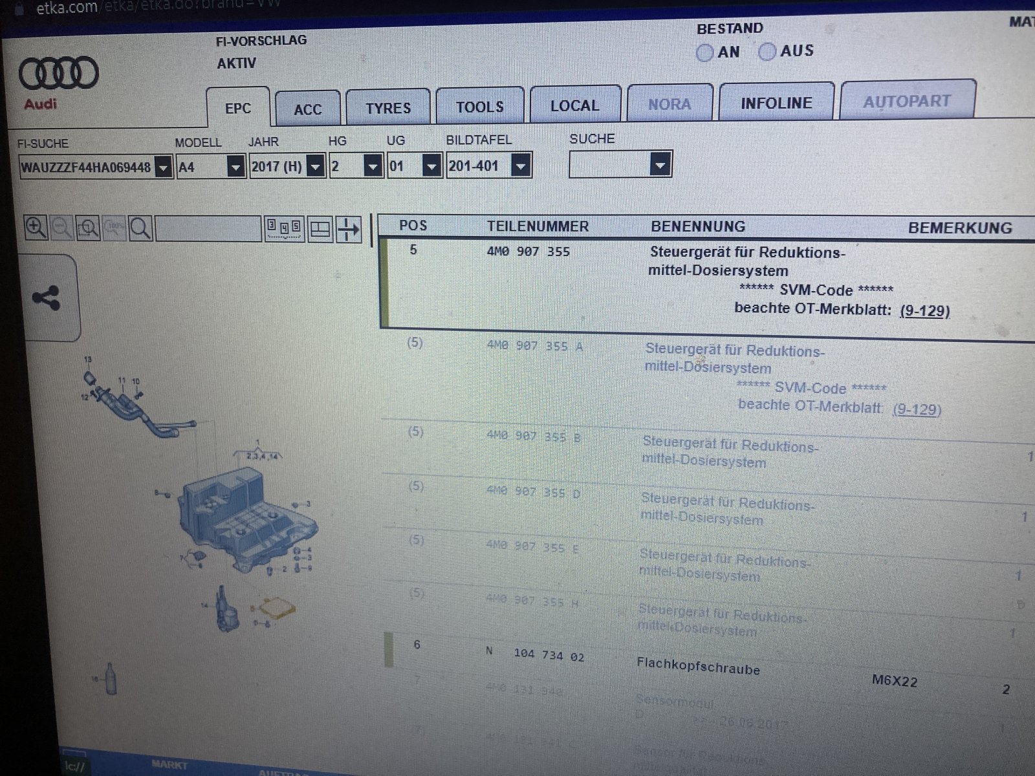Viewport: 1035px width, 776px height.
Task: Click position 6 in the POS column
Action: tap(417, 644)
